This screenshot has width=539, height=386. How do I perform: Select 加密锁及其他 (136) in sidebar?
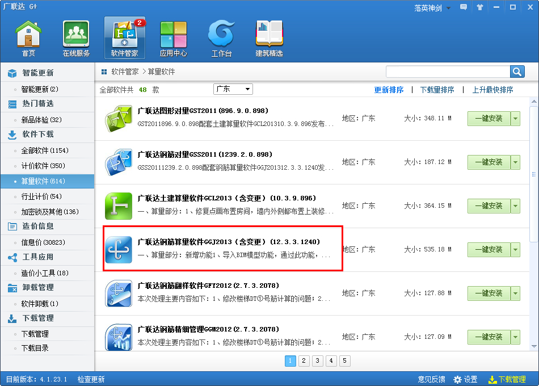tap(50, 212)
